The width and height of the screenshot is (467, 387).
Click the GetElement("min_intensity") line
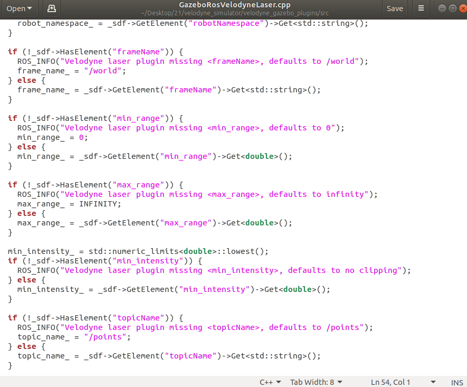pyautogui.click(x=174, y=289)
